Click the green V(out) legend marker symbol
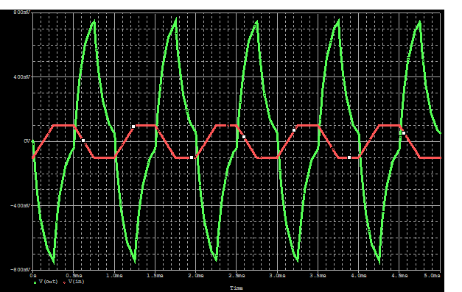Viewport: 462px width, 292px height. pyautogui.click(x=35, y=282)
